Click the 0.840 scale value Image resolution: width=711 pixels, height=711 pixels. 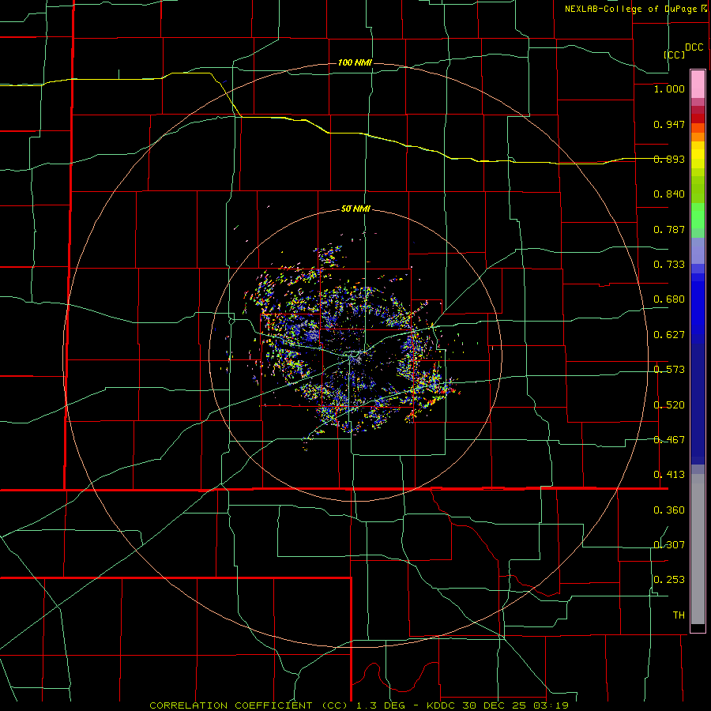coord(669,194)
